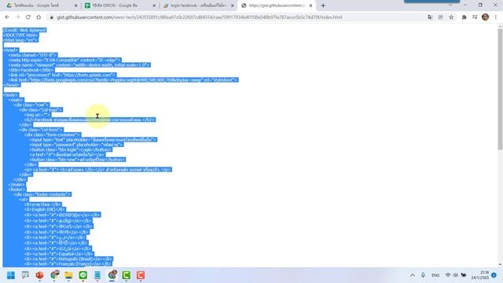Close the Google Sheets tab
This screenshot has width=503, height=283.
pos(154,6)
